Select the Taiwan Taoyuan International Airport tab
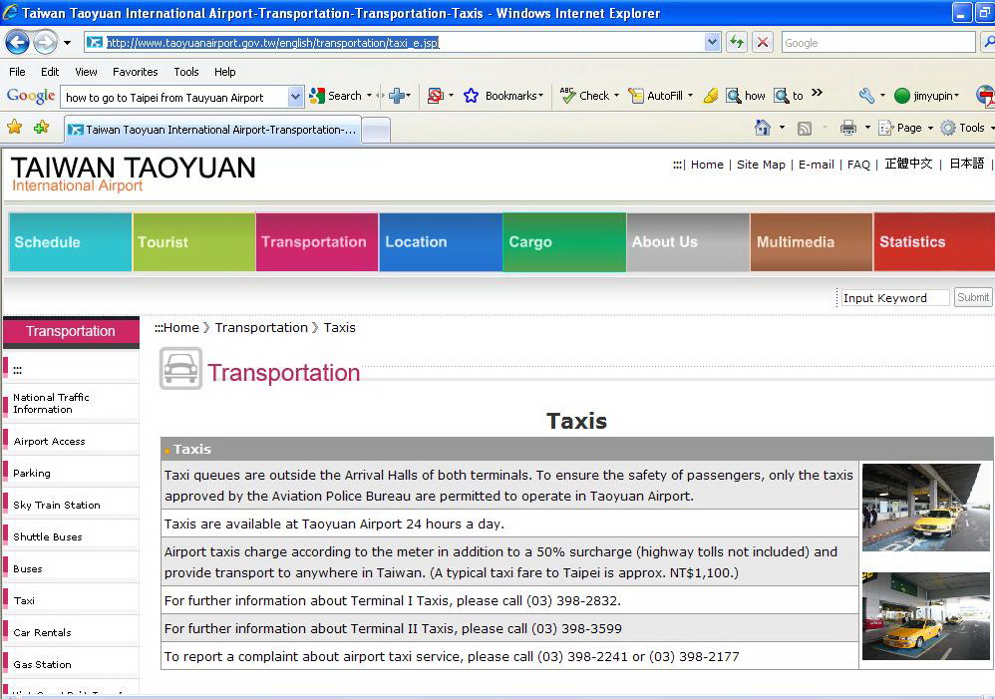The width and height of the screenshot is (995, 699). click(x=213, y=130)
